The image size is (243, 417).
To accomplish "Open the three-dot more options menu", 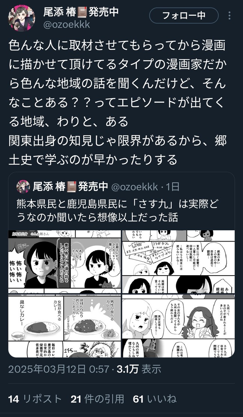I will point(230,16).
